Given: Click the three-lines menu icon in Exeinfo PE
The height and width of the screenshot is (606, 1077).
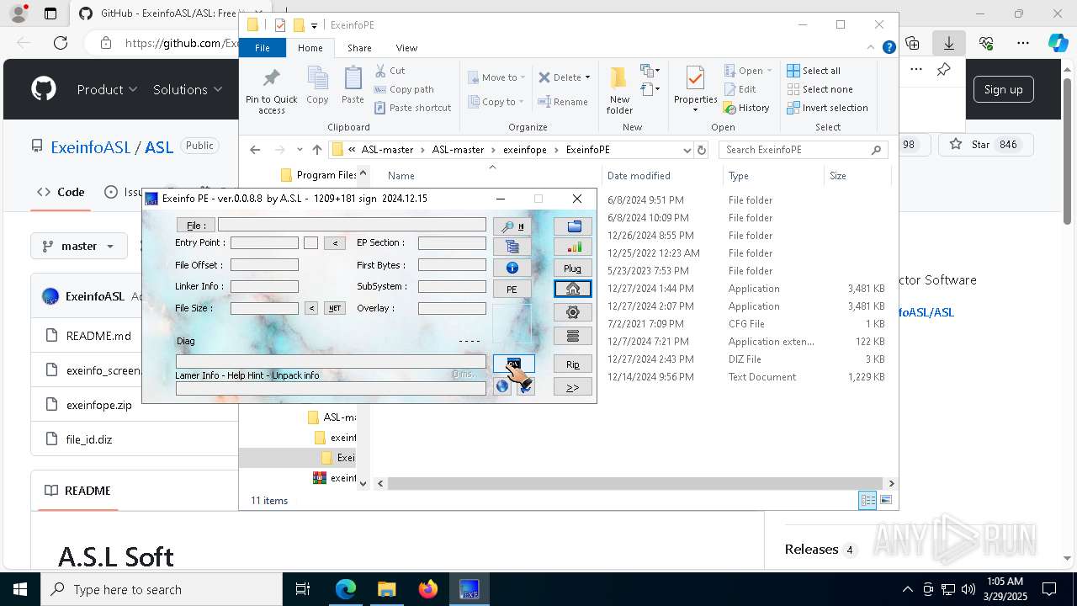Looking at the screenshot, I should click(x=573, y=336).
